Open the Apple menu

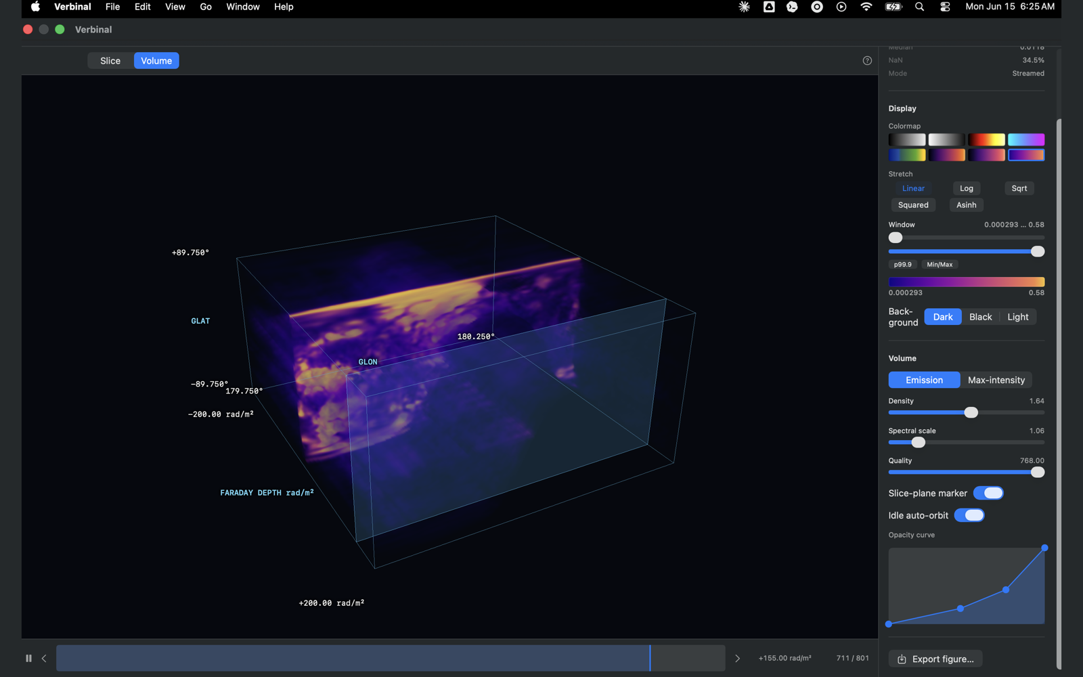point(35,7)
